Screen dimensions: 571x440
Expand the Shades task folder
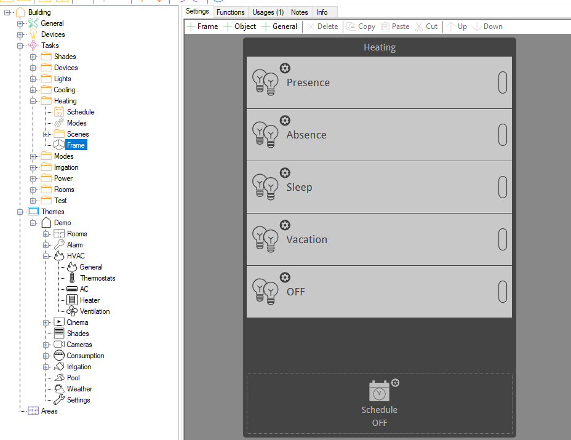click(33, 57)
